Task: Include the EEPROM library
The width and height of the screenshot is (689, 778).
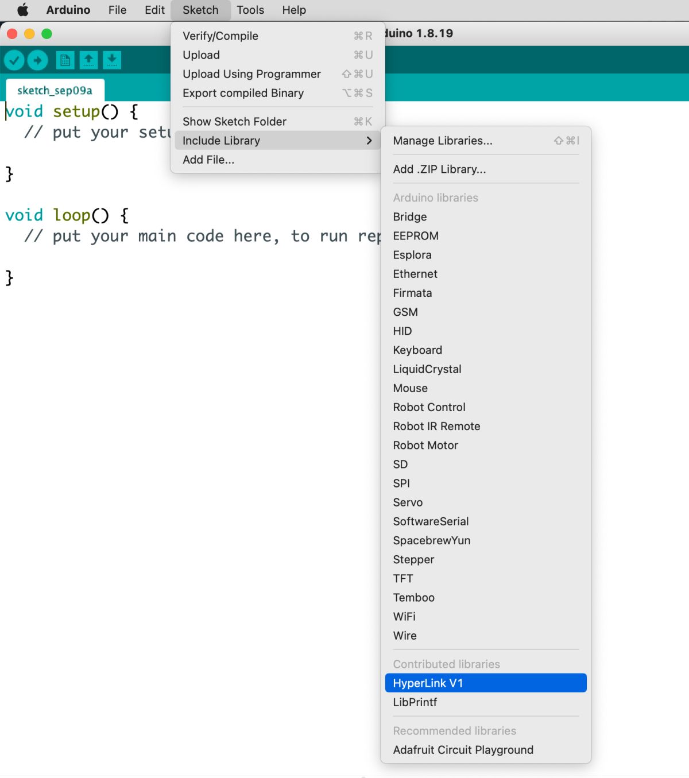Action: pyautogui.click(x=486, y=235)
